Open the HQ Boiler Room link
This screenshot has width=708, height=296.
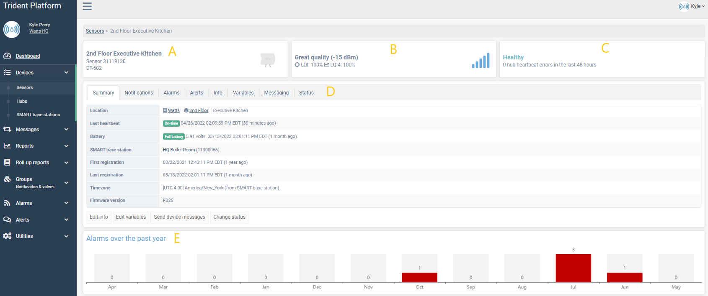(179, 150)
